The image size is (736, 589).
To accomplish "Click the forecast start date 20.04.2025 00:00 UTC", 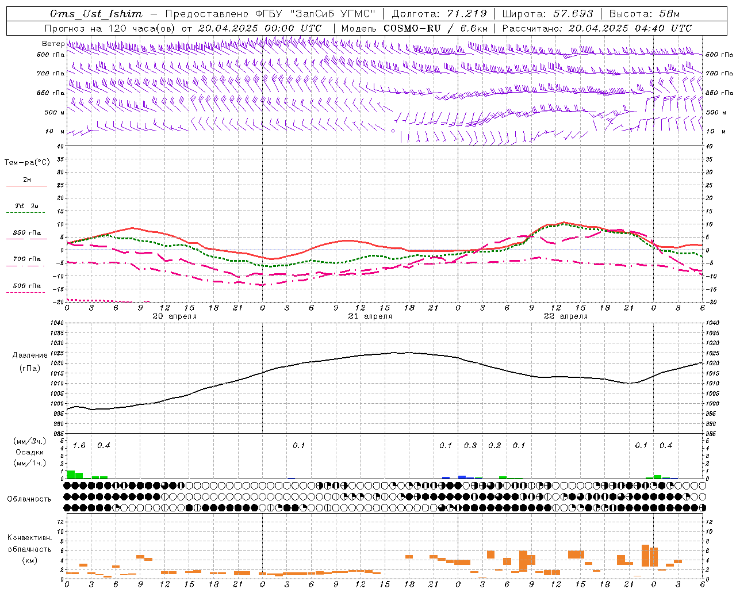I will [x=259, y=28].
